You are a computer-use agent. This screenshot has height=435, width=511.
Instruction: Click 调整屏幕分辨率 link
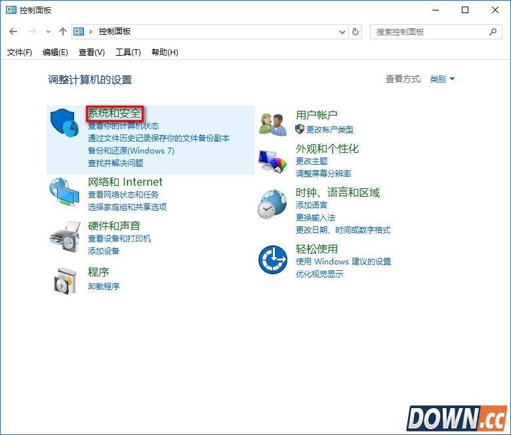point(323,173)
